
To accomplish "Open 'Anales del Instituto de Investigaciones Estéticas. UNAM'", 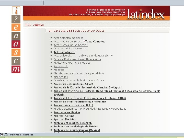I will pos(90,98).
